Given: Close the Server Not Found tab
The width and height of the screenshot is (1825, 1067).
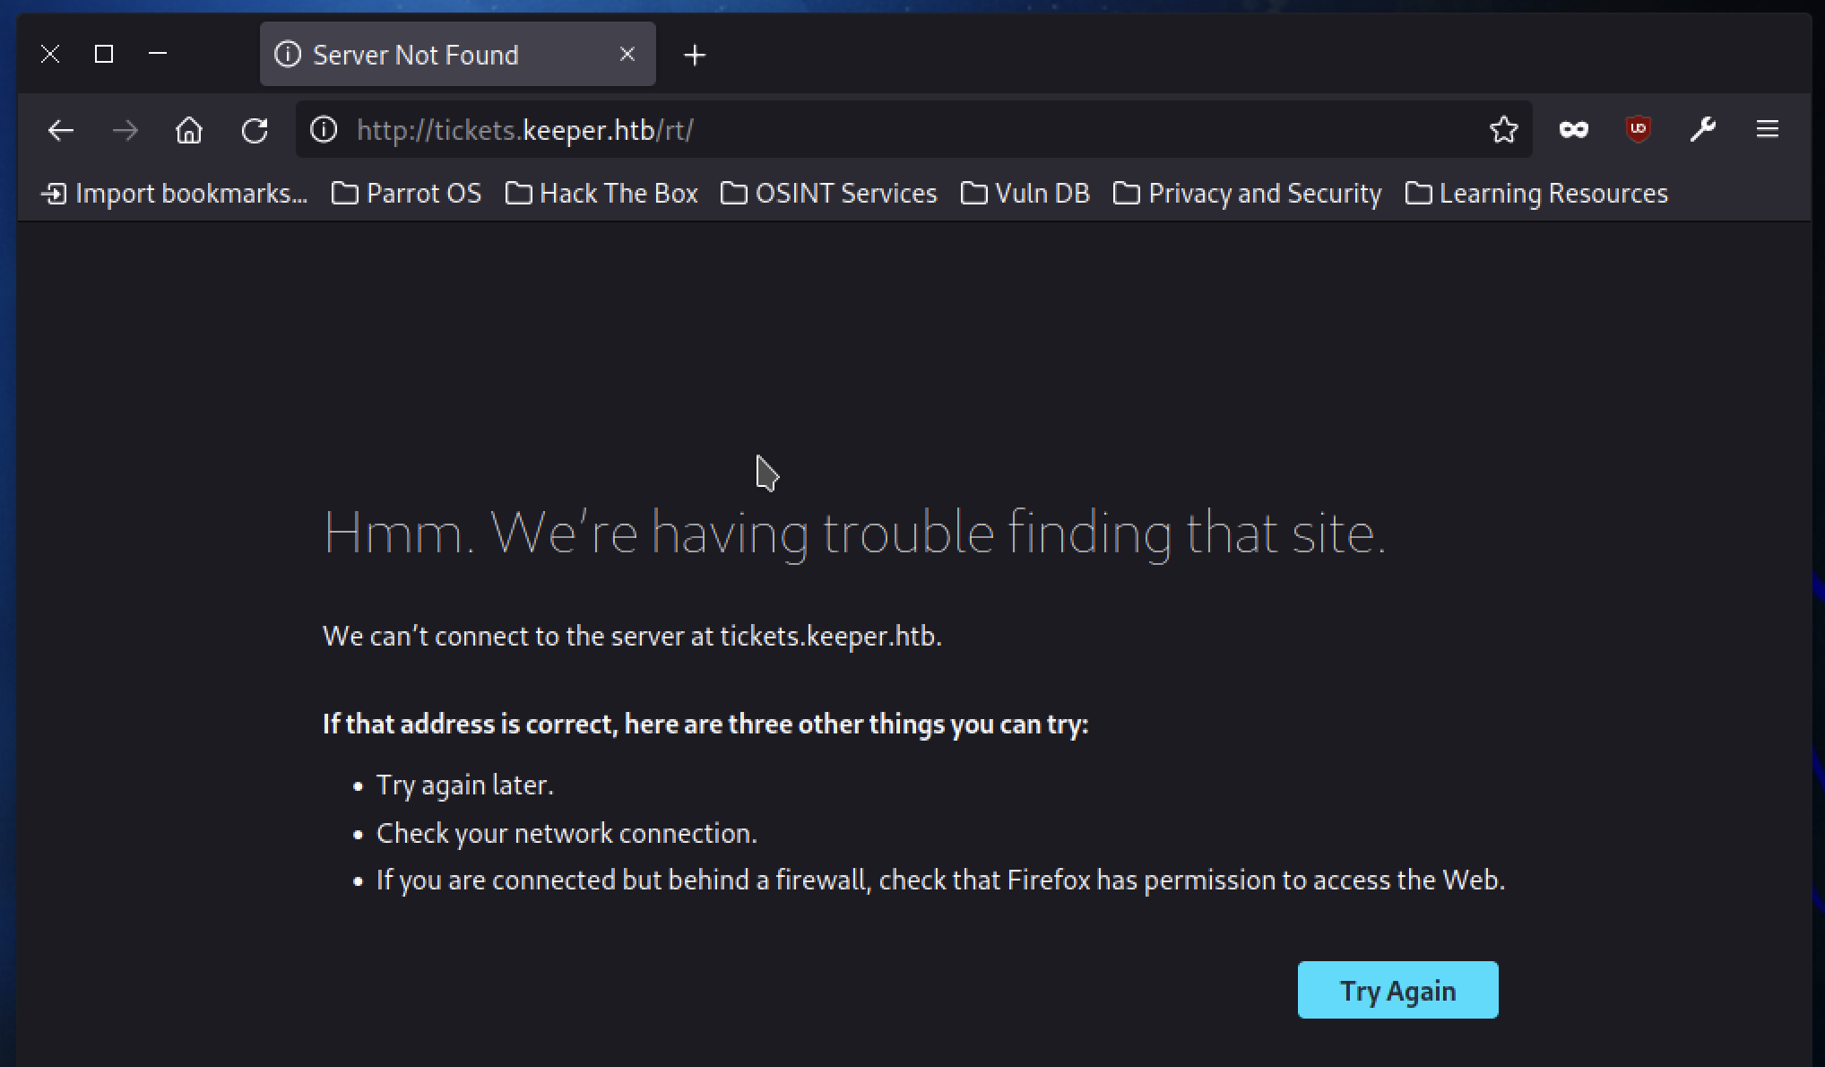Looking at the screenshot, I should pos(627,55).
